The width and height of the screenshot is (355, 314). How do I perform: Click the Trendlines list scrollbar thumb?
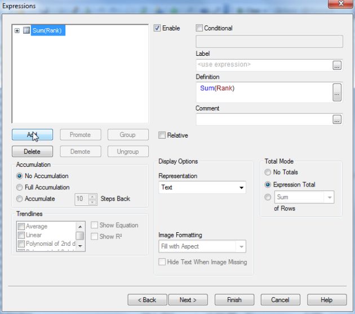80,236
